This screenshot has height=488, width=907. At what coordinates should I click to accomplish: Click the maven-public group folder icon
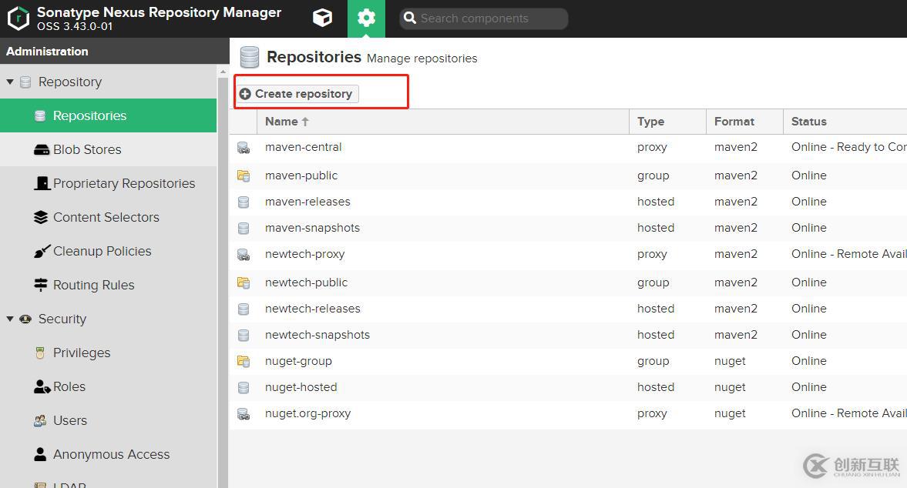[x=244, y=175]
